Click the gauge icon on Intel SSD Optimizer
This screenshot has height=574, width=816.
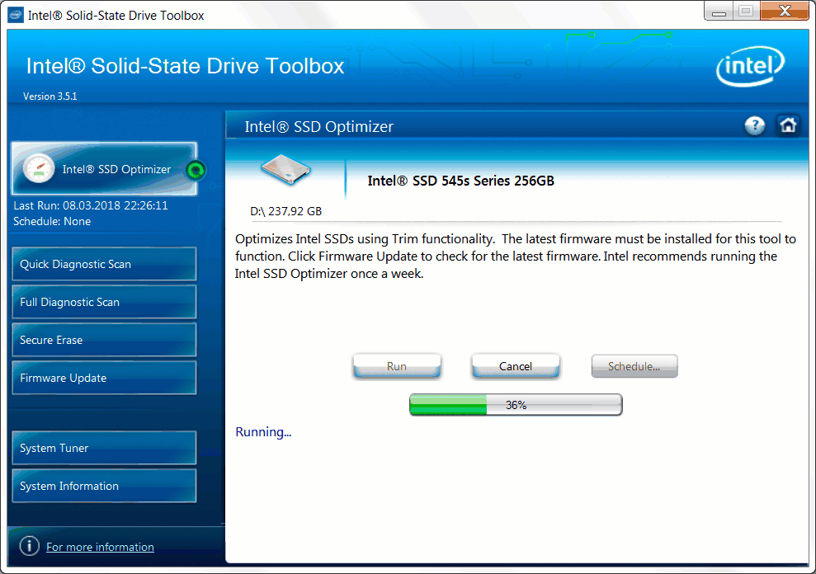pyautogui.click(x=39, y=168)
